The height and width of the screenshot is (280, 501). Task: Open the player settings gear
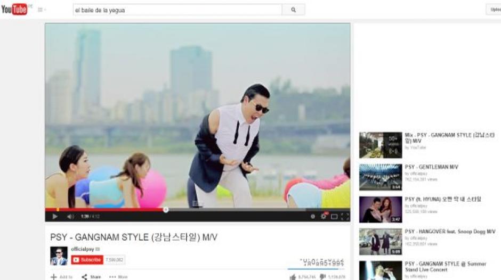tap(324, 216)
